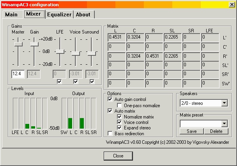Select the Mixer tab

[x=34, y=14]
